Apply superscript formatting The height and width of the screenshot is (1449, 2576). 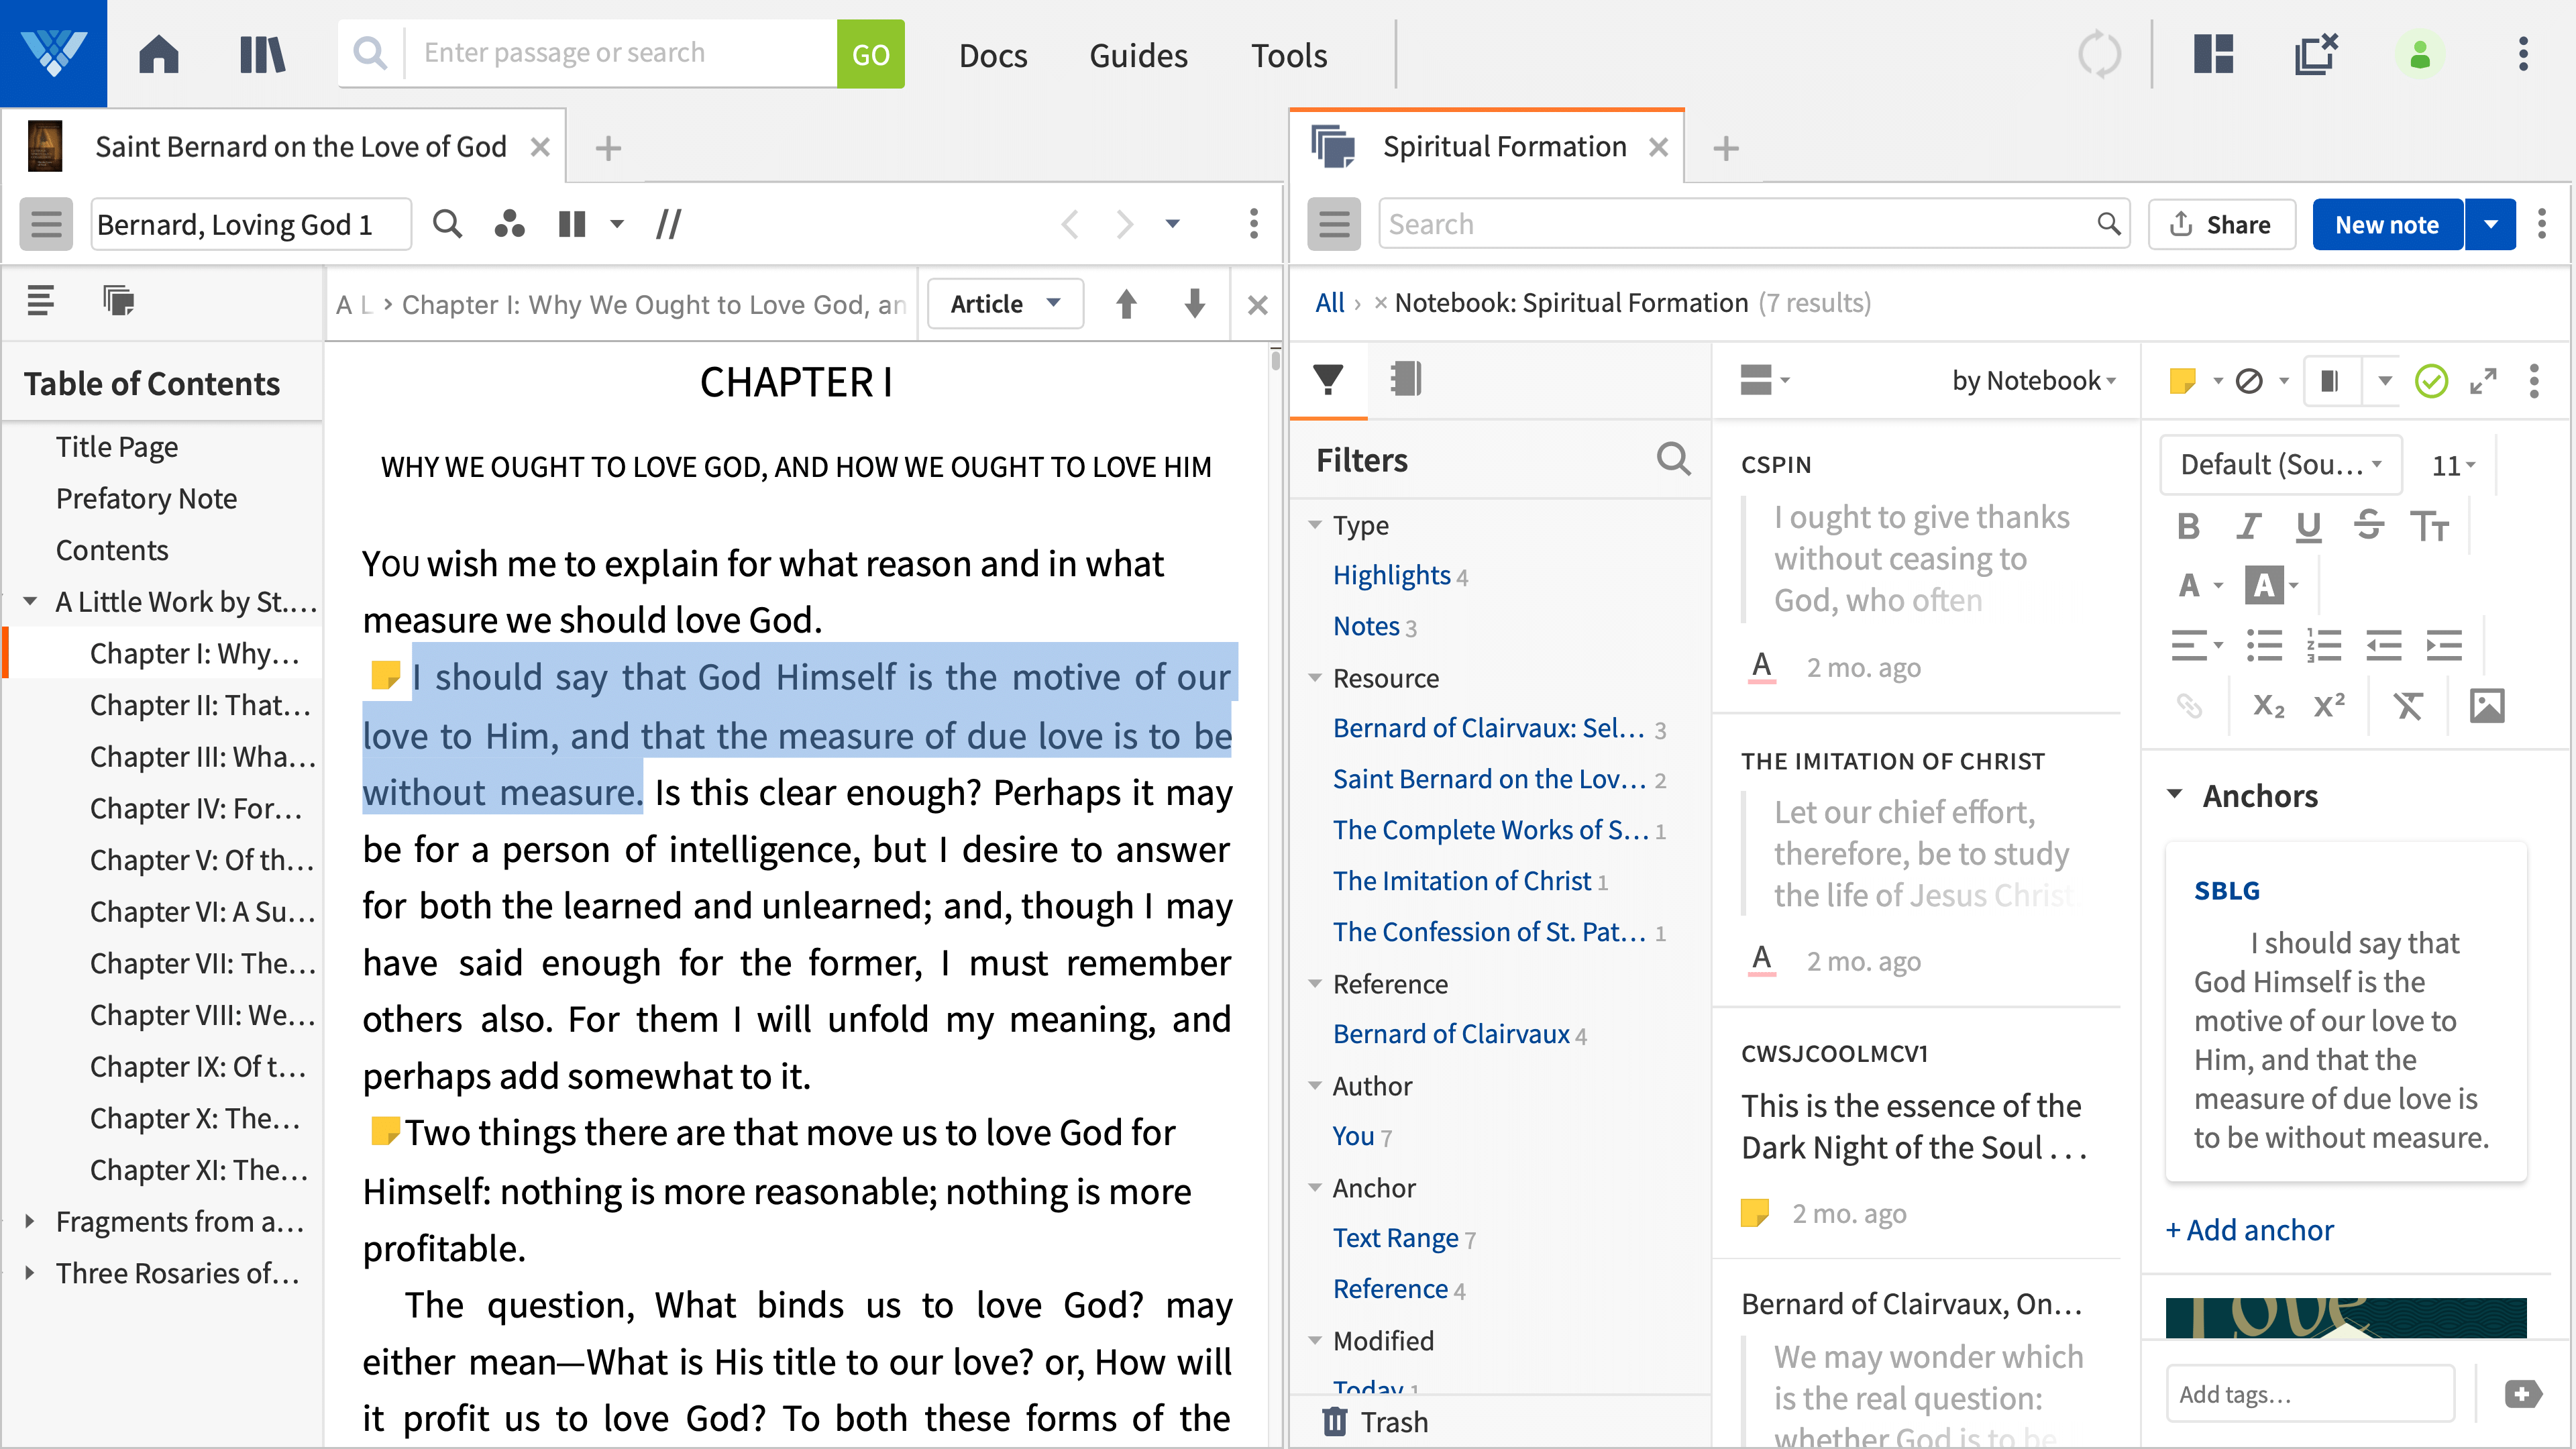point(2329,706)
